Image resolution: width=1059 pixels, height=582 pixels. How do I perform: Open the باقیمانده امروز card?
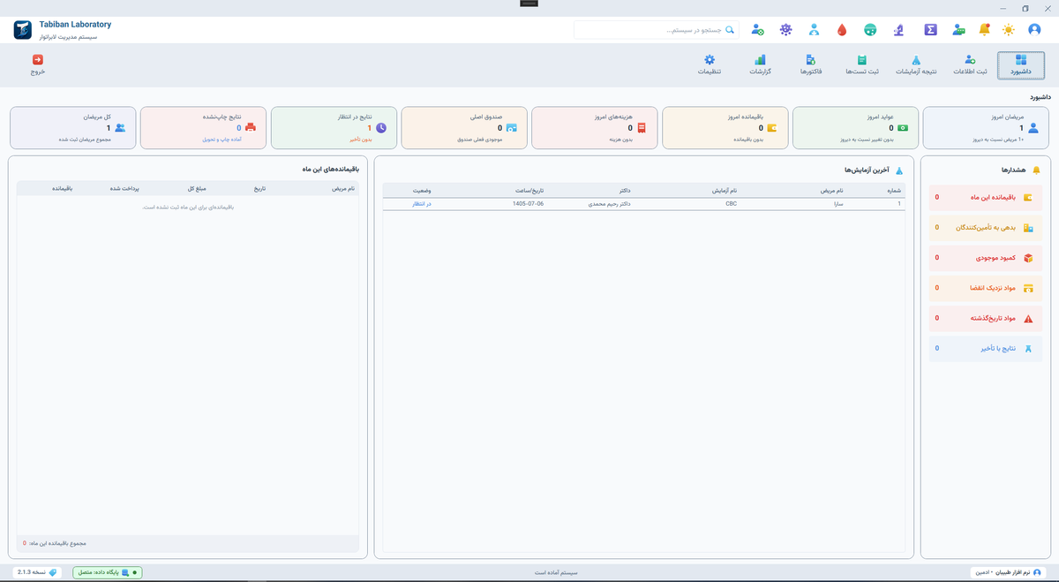(725, 128)
